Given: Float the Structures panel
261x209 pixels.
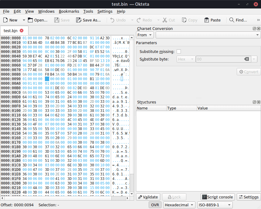Looking at the screenshot, I should [254, 102].
